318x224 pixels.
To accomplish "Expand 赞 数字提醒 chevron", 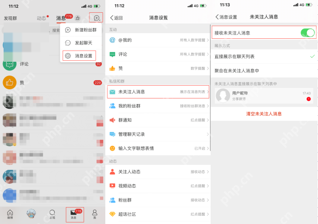I will pyautogui.click(x=208, y=68).
